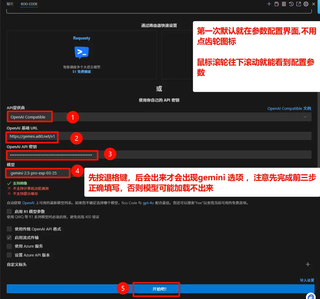Click the OpenAI 基础 URL input field
Screen dimensions: 320x299
click(159, 136)
